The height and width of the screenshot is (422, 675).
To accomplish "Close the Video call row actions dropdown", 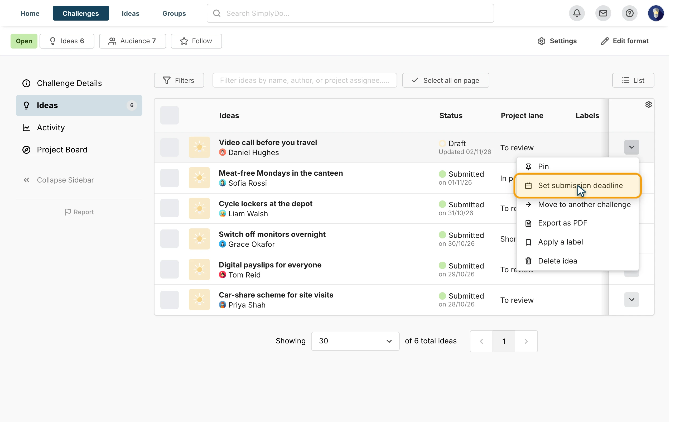I will click(x=631, y=147).
